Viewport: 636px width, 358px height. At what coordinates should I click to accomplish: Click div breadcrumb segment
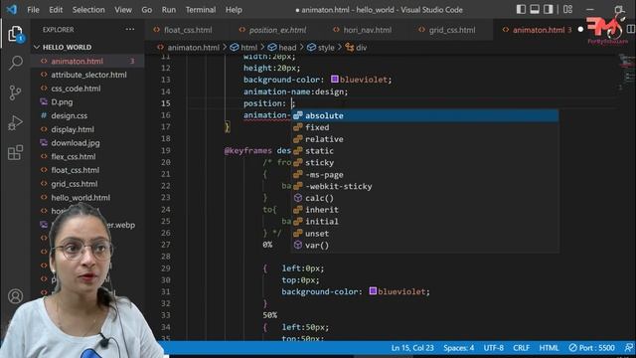click(x=361, y=48)
